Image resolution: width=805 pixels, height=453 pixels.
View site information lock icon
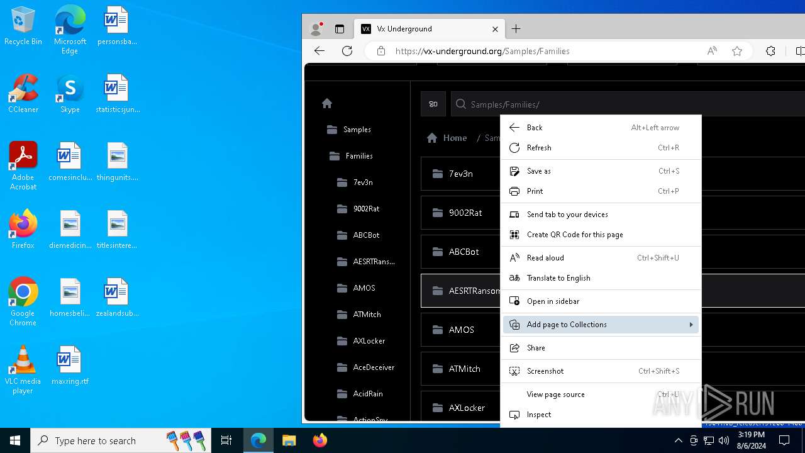coord(381,51)
